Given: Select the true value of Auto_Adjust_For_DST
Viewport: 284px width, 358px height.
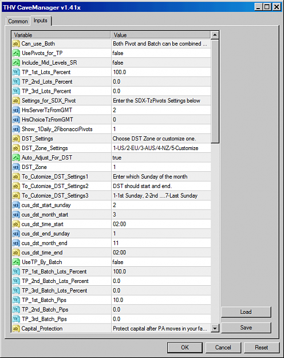Looking at the screenshot, I should [x=117, y=158].
